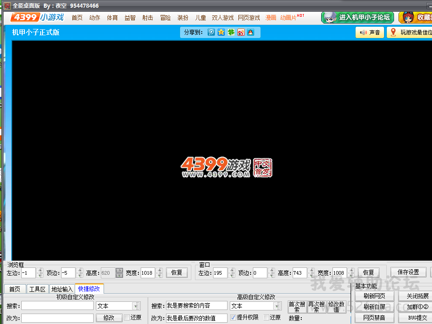Switch to the 地址输入 tab

pyautogui.click(x=62, y=289)
